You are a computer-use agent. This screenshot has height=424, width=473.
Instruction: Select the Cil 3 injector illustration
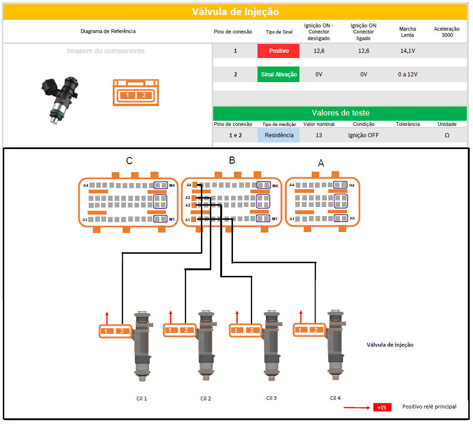[271, 345]
